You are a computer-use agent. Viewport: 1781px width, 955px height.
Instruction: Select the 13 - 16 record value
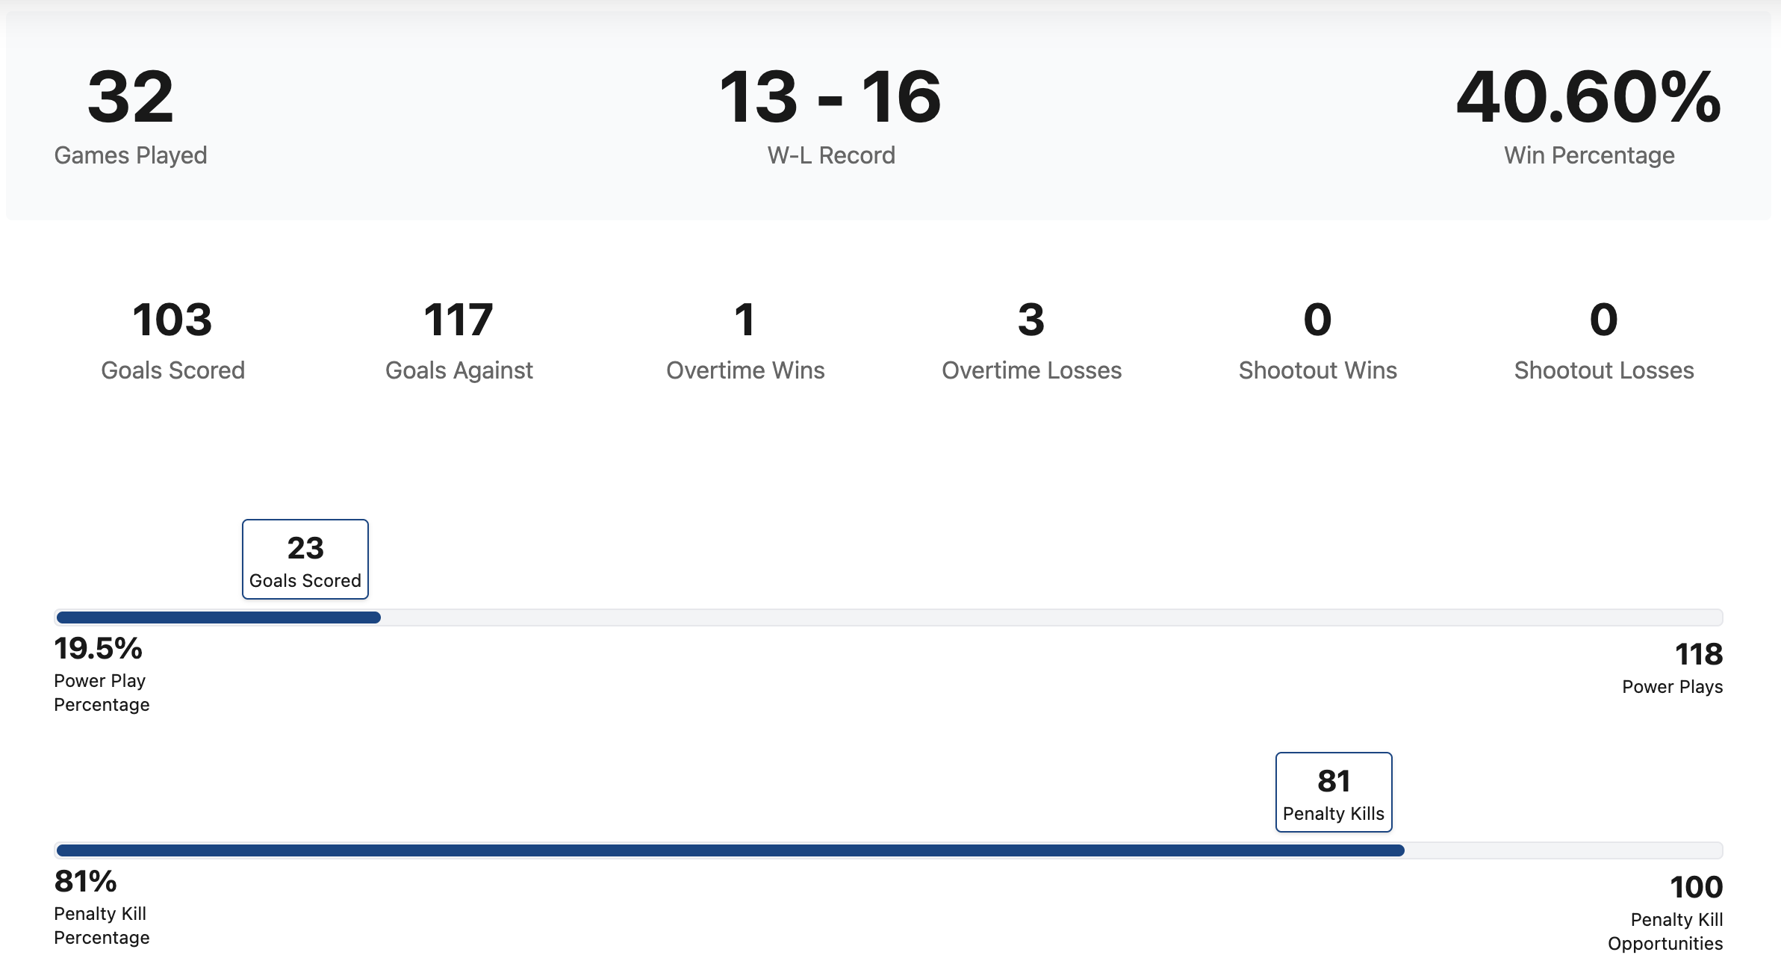pos(830,97)
